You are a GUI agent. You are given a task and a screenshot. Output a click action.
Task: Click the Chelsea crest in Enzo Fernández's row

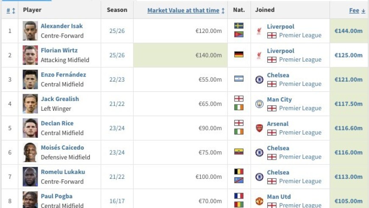[259, 80]
